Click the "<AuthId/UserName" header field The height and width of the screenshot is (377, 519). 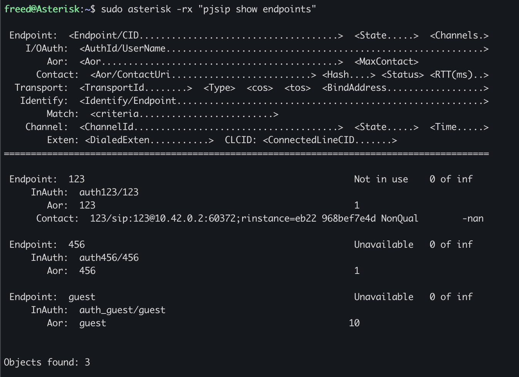point(122,48)
